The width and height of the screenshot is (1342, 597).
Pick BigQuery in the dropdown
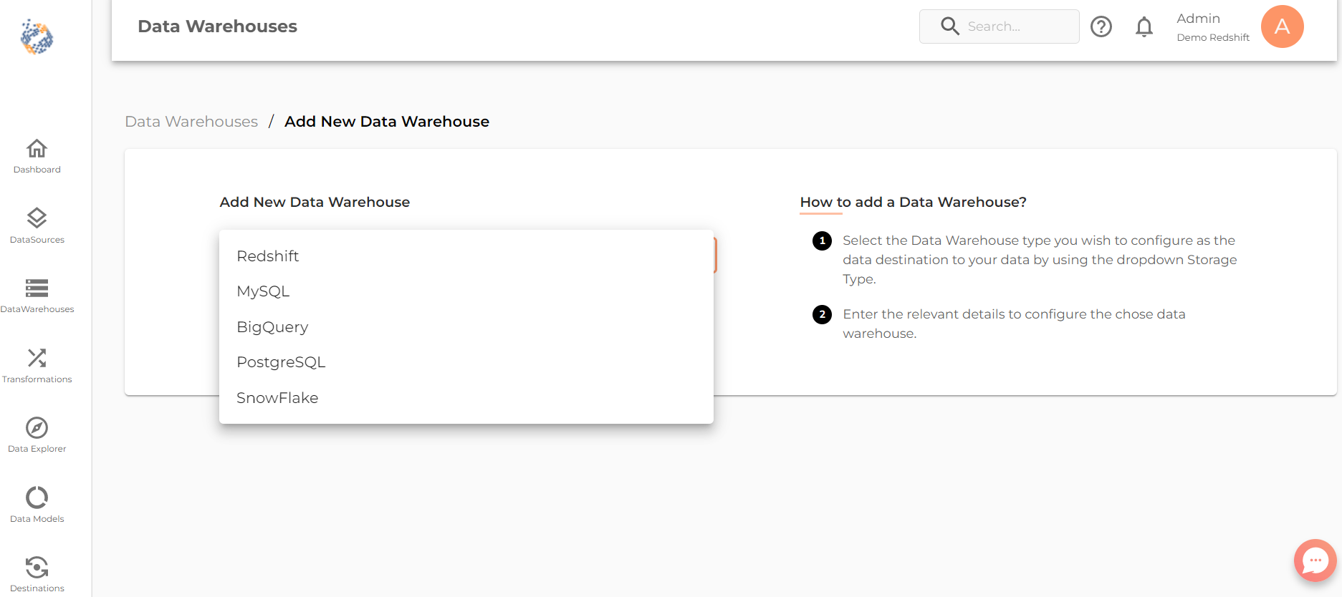[x=466, y=327]
